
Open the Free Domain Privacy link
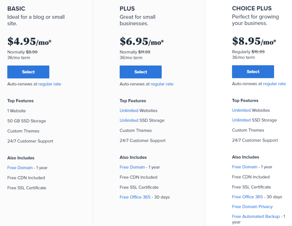pyautogui.click(x=252, y=207)
